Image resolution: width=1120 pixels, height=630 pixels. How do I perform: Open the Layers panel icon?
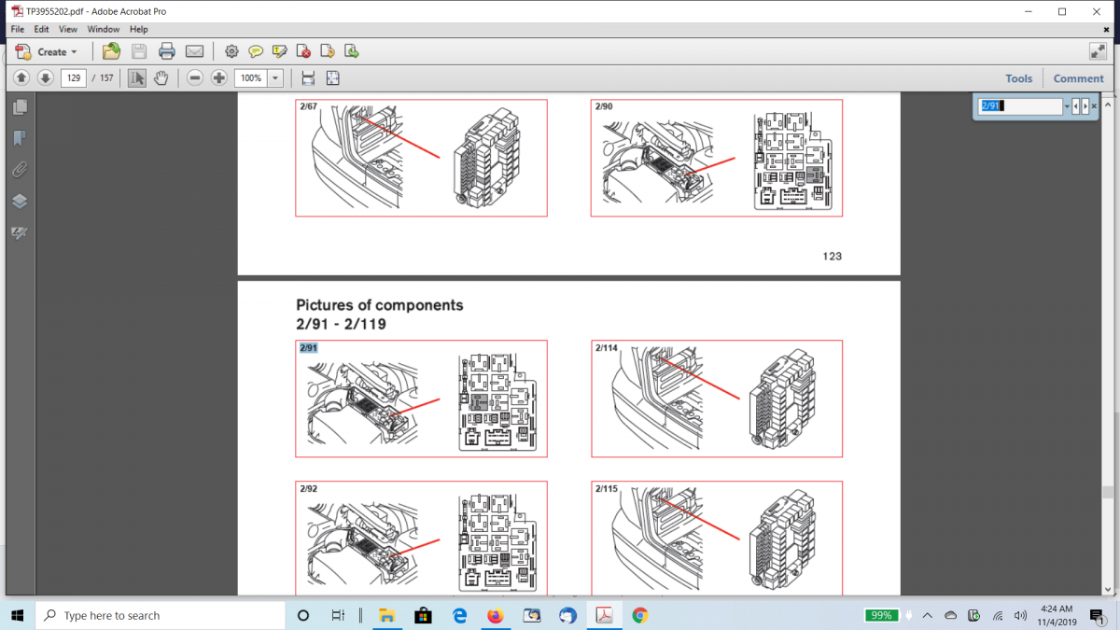pyautogui.click(x=20, y=202)
